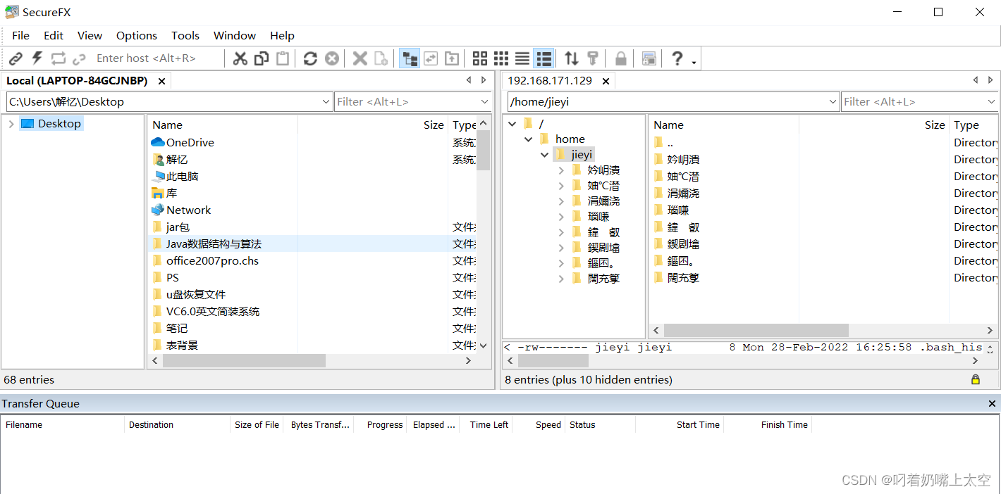Click the Paste clipboard icon
1001x494 pixels.
tap(283, 58)
